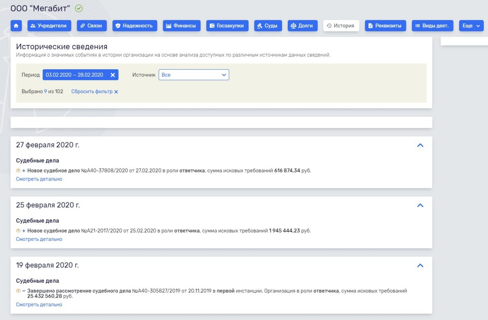Open Смотреть детально for case А40-305827/2019

pos(39,304)
